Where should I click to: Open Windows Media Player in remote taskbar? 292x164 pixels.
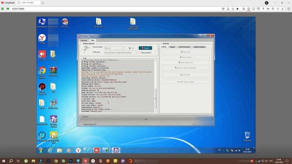pyautogui.click(x=69, y=150)
